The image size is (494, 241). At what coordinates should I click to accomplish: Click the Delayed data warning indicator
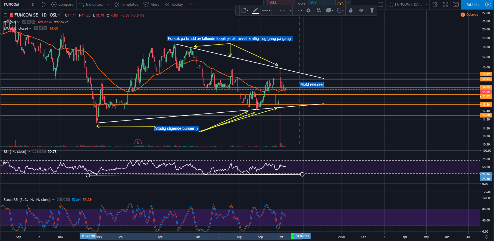click(x=470, y=15)
